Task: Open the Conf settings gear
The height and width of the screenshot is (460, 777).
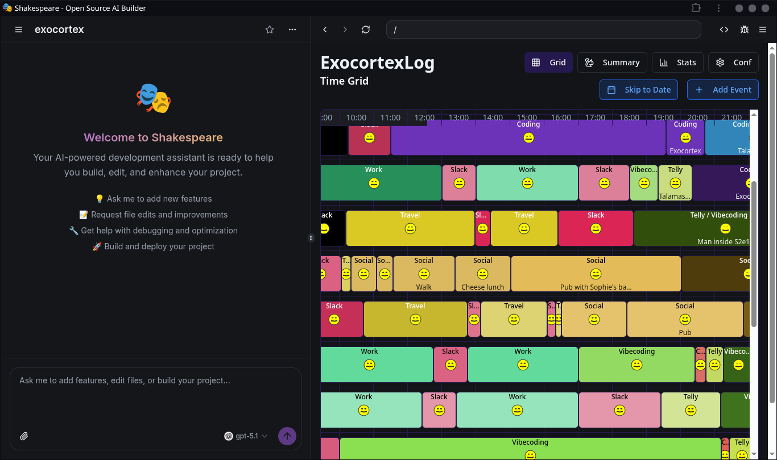Action: tap(720, 62)
